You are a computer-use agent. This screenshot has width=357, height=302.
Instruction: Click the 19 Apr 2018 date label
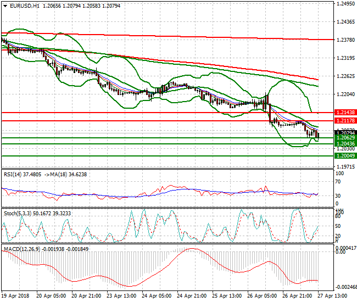[x=16, y=295]
